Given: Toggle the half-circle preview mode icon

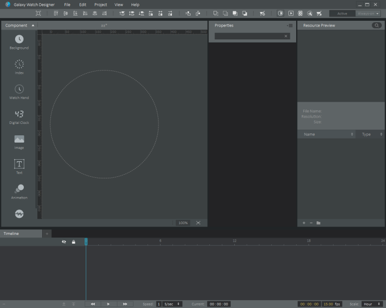Looking at the screenshot, I should (281, 13).
